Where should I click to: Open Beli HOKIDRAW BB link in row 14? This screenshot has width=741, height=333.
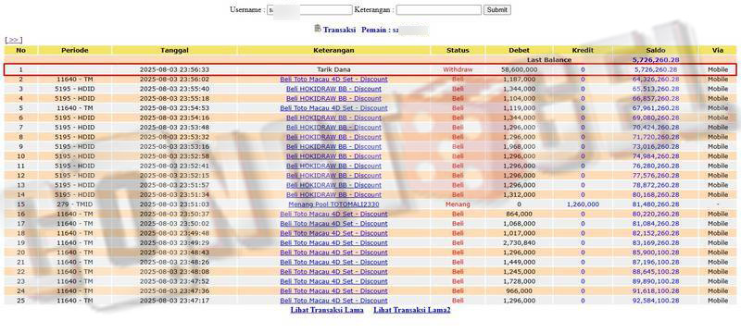pyautogui.click(x=333, y=195)
